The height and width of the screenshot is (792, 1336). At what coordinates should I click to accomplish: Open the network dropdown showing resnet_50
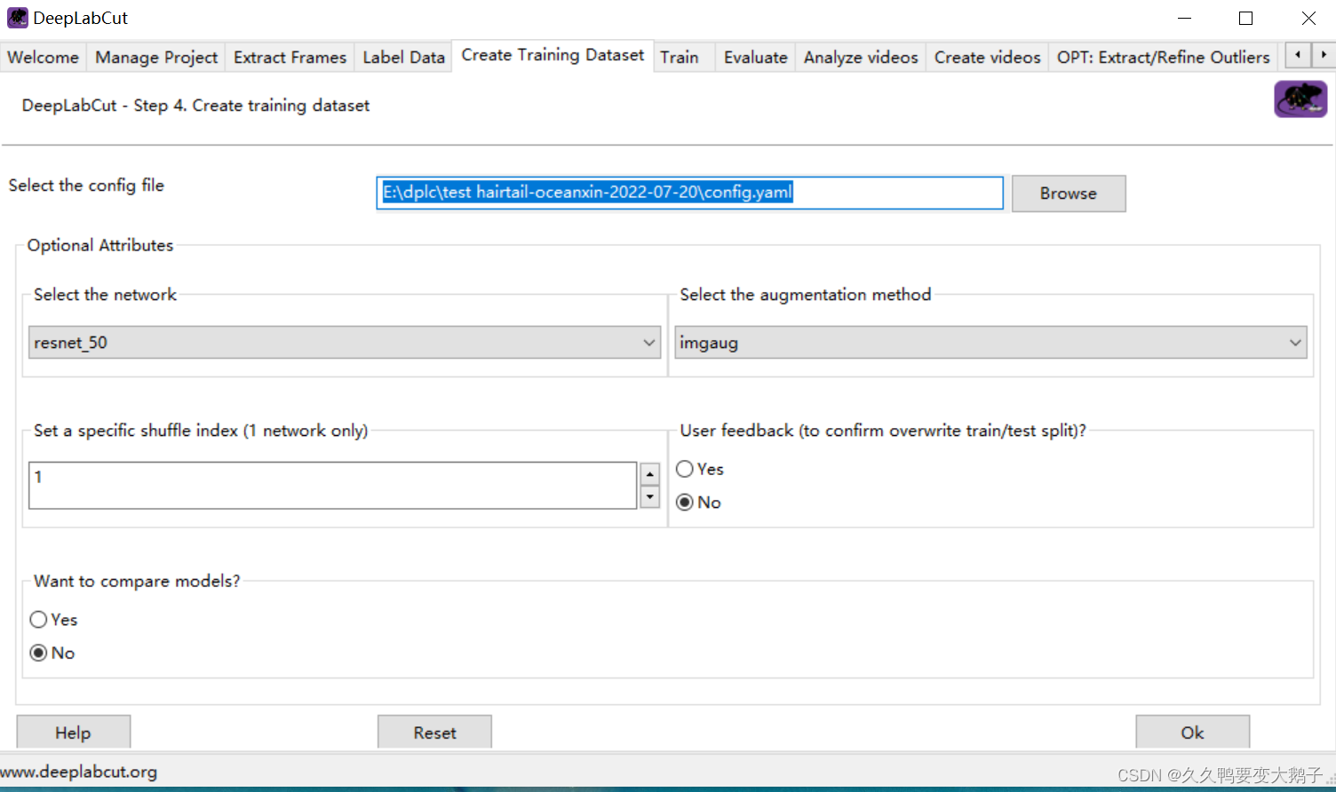[345, 343]
